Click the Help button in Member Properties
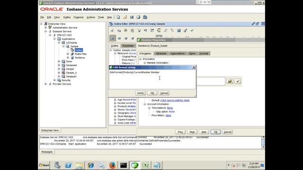The width and height of the screenshot is (303, 170). (204, 132)
